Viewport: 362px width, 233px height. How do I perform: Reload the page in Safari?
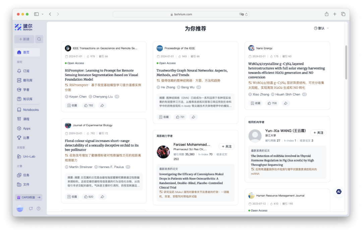coord(246,14)
